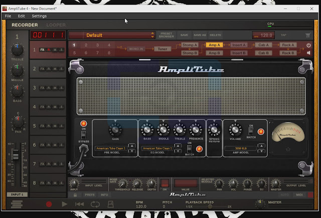Click the bottom MASTER output knob
This screenshot has width=321, height=218.
(x=276, y=183)
